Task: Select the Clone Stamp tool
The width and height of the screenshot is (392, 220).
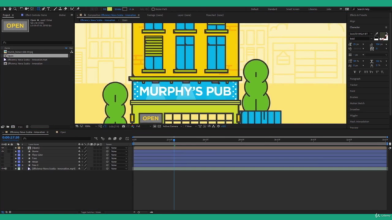Action: 60,9
